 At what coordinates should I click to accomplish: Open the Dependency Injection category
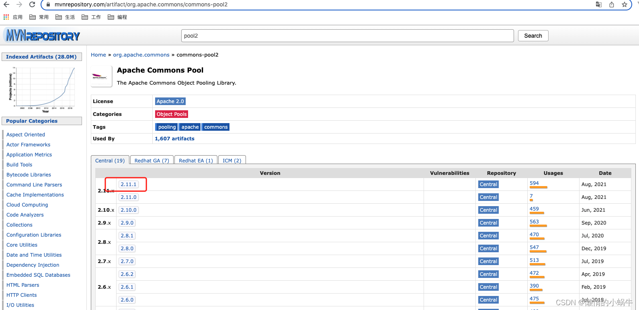[x=33, y=265]
